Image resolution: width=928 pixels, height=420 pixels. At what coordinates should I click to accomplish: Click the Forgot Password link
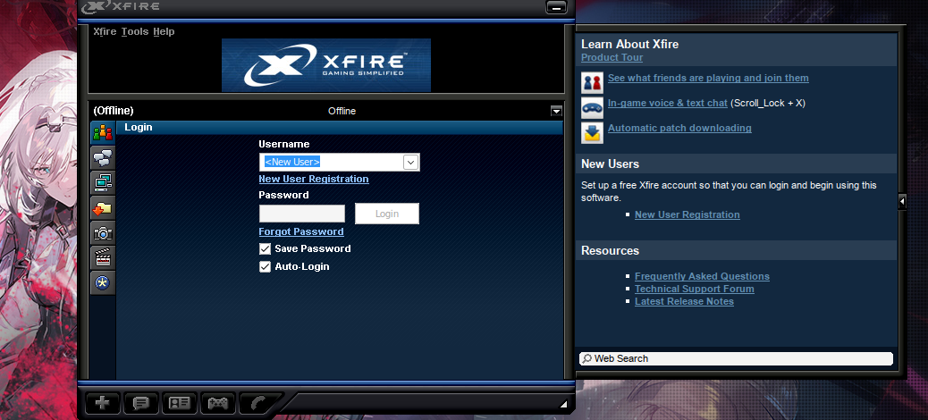tap(301, 231)
